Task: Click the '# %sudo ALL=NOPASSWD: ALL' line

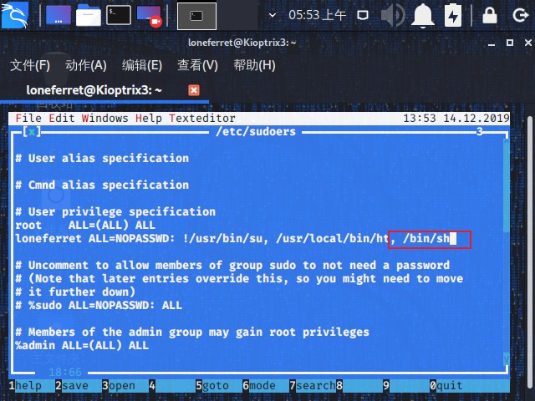Action: coord(99,305)
